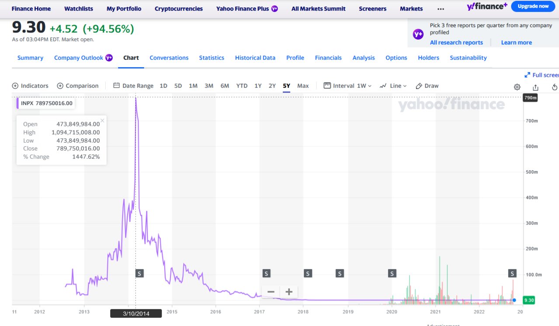This screenshot has height=326, width=559.
Task: Open the three-dot more navigation menu
Action: point(441,9)
